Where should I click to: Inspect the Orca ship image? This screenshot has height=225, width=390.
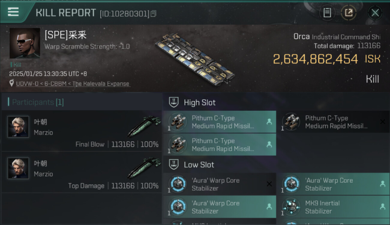195,58
